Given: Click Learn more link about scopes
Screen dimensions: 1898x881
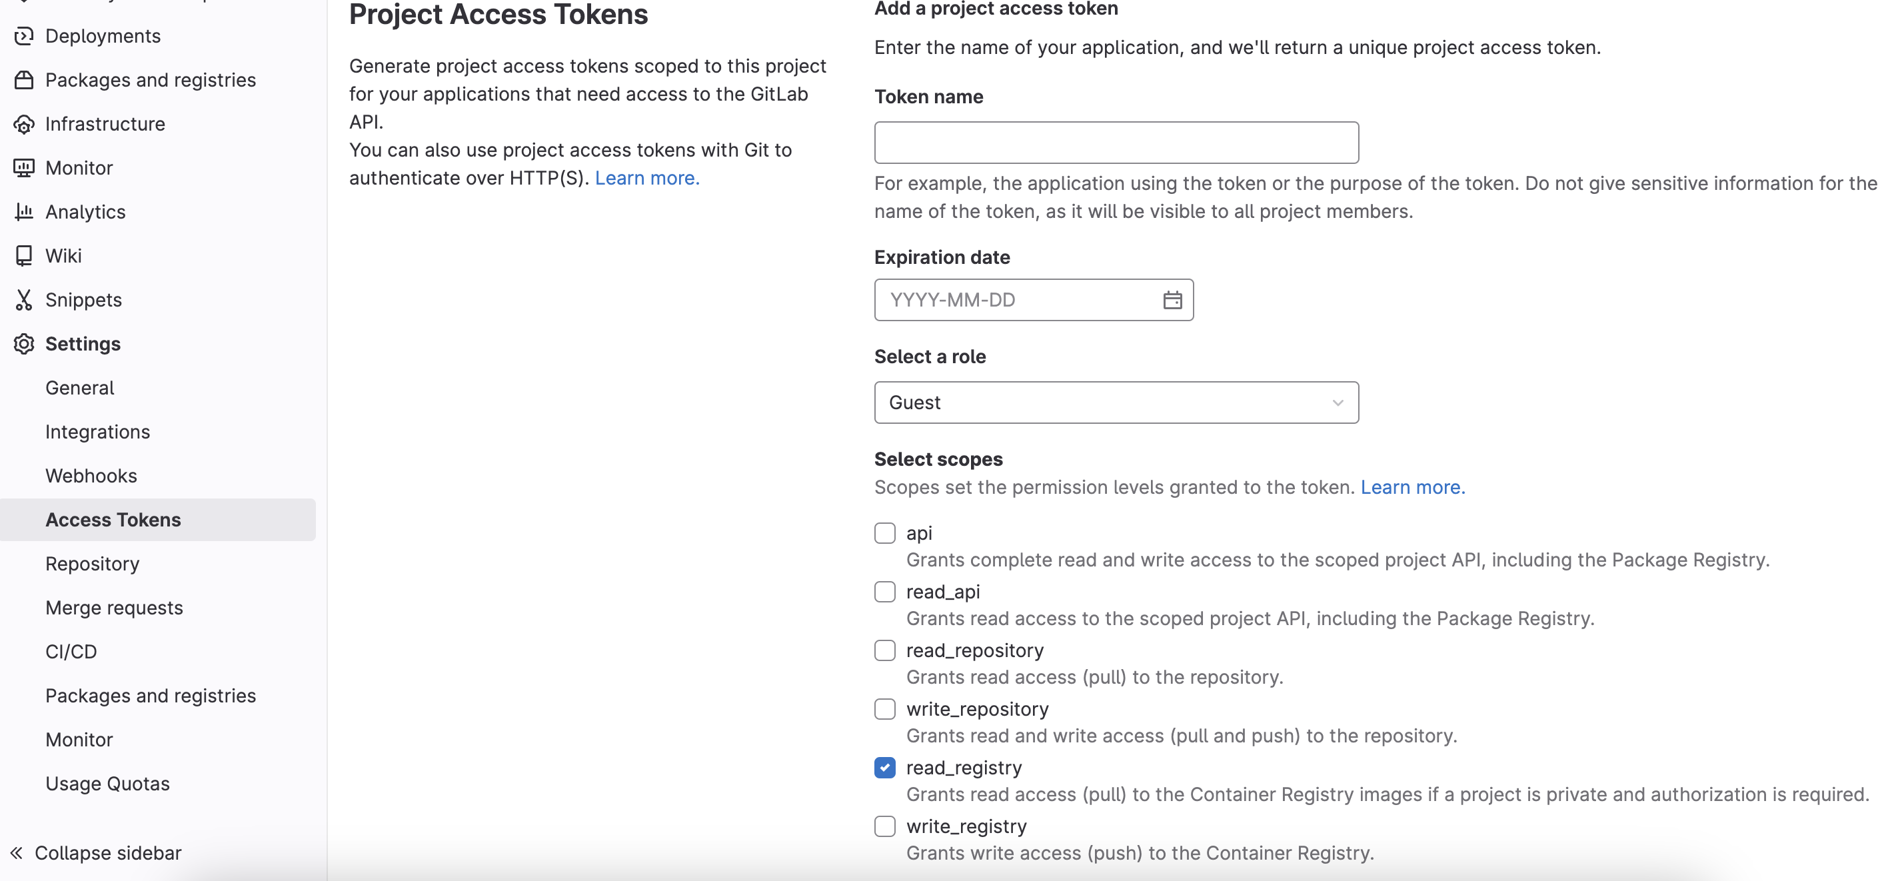Looking at the screenshot, I should coord(1412,488).
